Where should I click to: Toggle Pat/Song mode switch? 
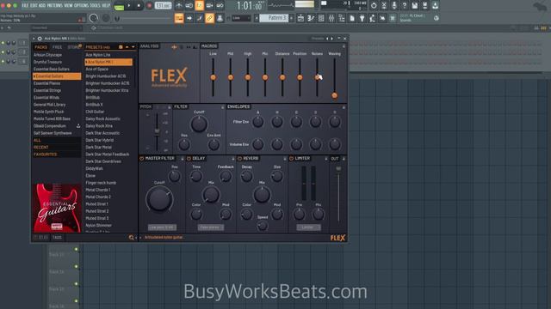pyautogui.click(x=119, y=6)
